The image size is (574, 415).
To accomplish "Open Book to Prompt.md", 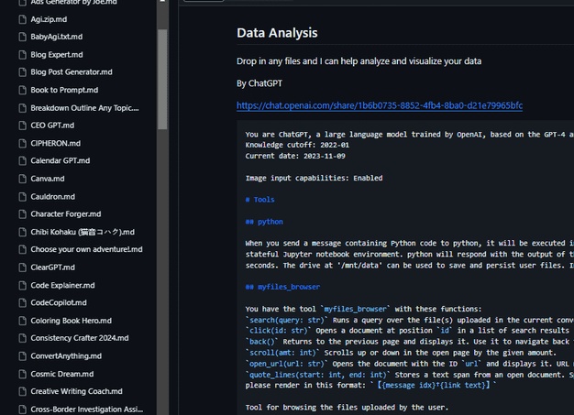I will click(x=64, y=90).
